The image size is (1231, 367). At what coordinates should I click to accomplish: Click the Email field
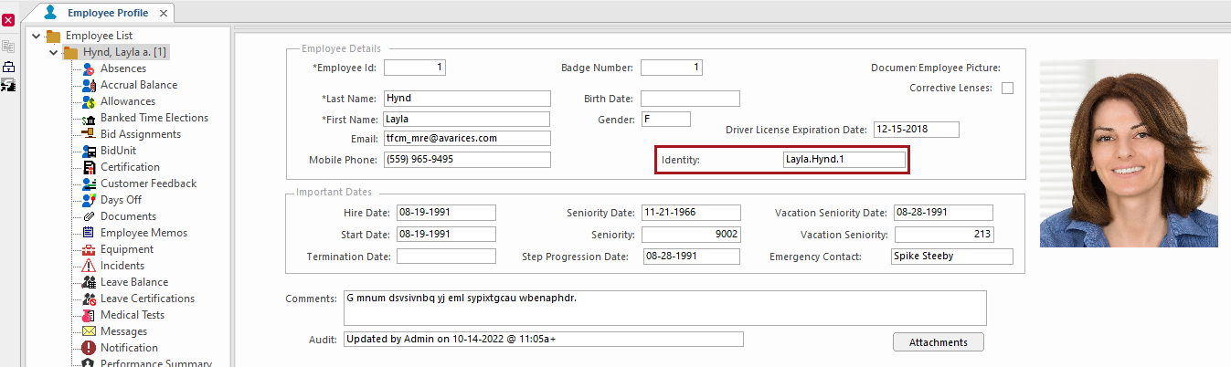467,139
